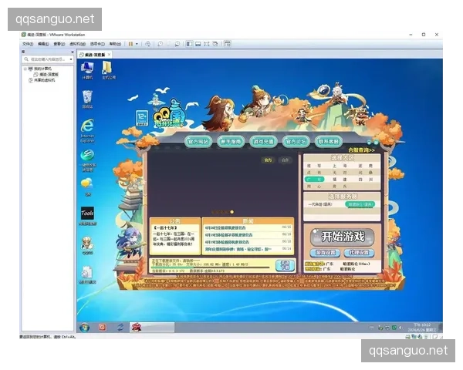Open the library search dropdown arrow

coord(71,59)
